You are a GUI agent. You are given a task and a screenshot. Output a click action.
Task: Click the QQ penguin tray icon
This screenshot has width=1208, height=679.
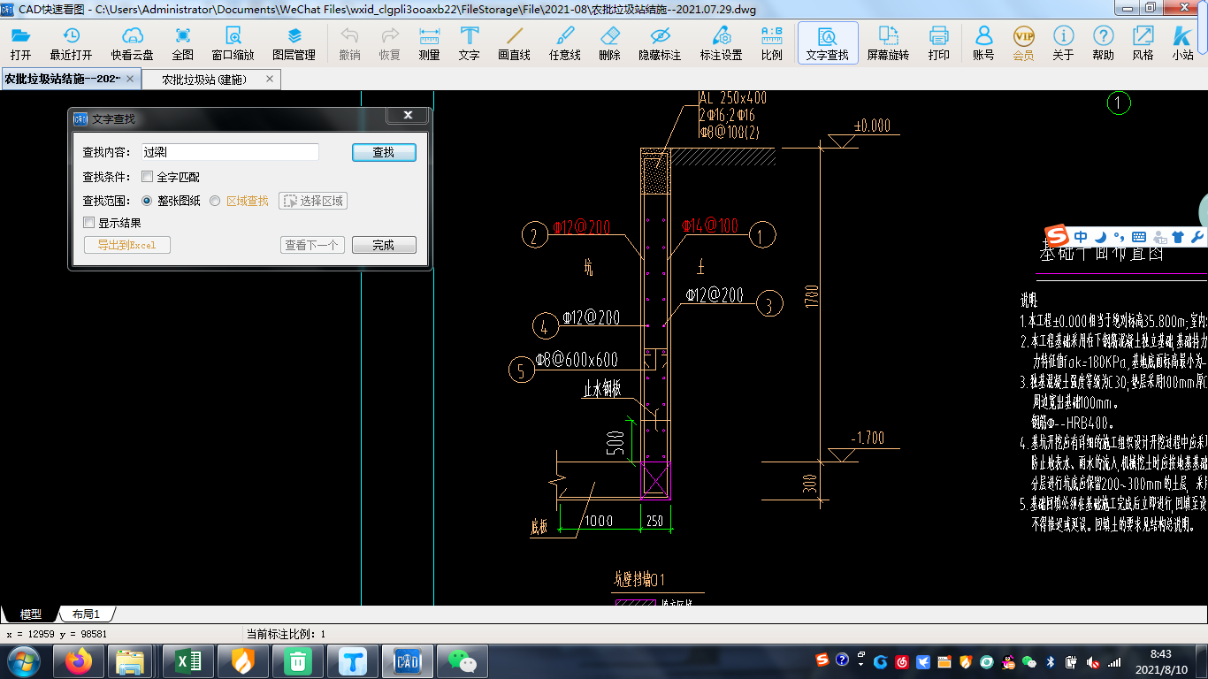click(1008, 661)
